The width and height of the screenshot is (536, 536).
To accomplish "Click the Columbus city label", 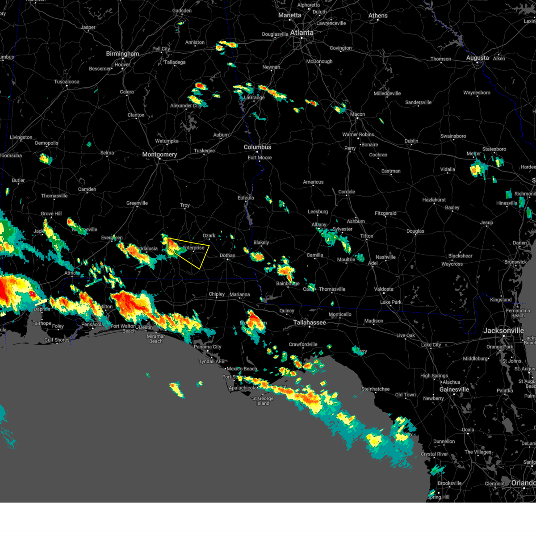I will click(257, 147).
